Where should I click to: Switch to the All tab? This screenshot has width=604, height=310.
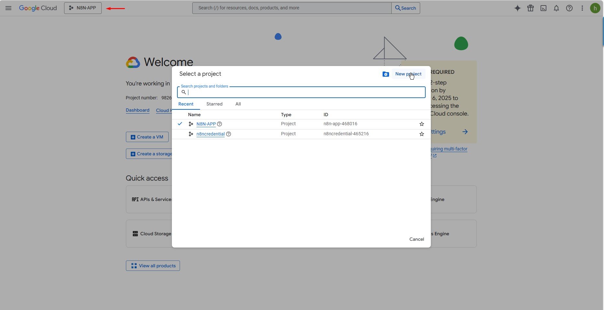238,104
